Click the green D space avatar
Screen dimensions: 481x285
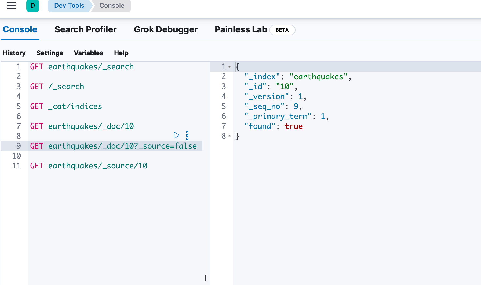point(33,6)
